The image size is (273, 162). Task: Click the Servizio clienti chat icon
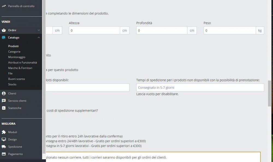tap(4, 101)
